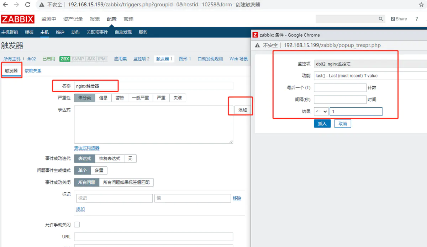Screen dimensions: 427x247
Task: Click 添加 link under tags
Action: point(80,209)
